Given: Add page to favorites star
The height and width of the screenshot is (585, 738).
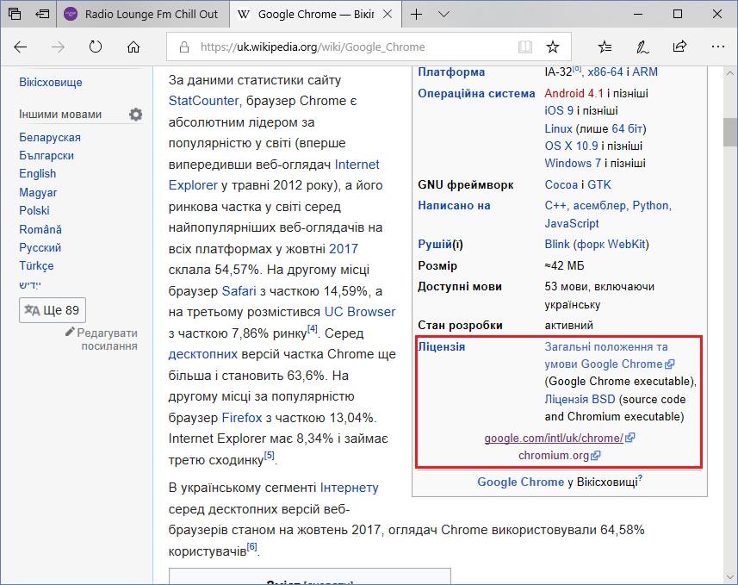Looking at the screenshot, I should [553, 47].
